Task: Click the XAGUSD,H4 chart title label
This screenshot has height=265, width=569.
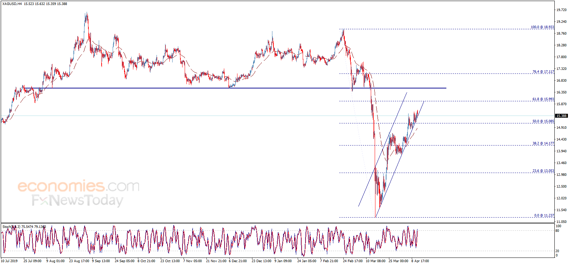Action: pyautogui.click(x=12, y=4)
